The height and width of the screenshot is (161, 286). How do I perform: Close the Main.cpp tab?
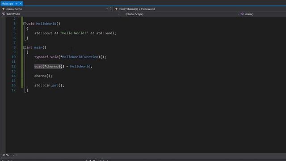(21, 4)
